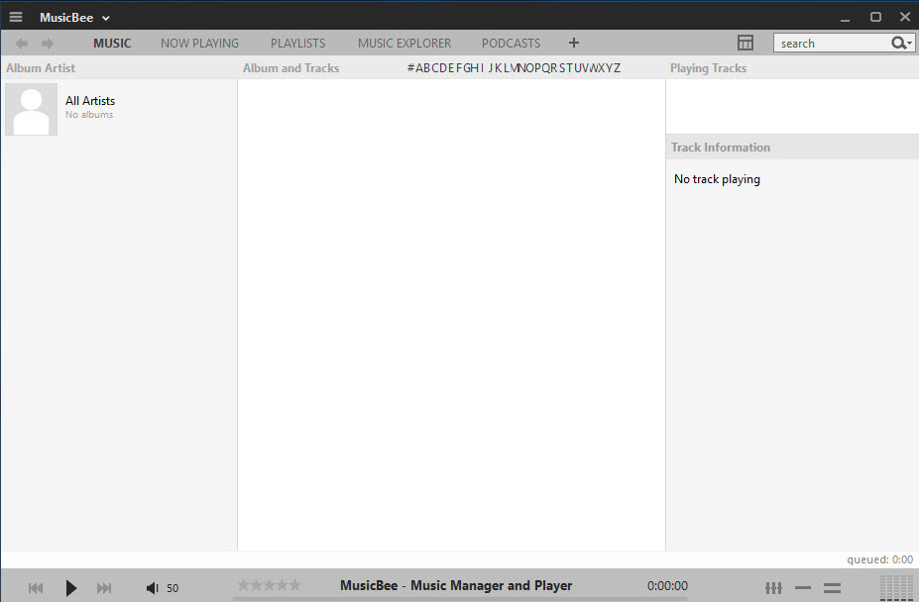The height and width of the screenshot is (602, 919).
Task: Click the two-line player icon
Action: pos(832,587)
